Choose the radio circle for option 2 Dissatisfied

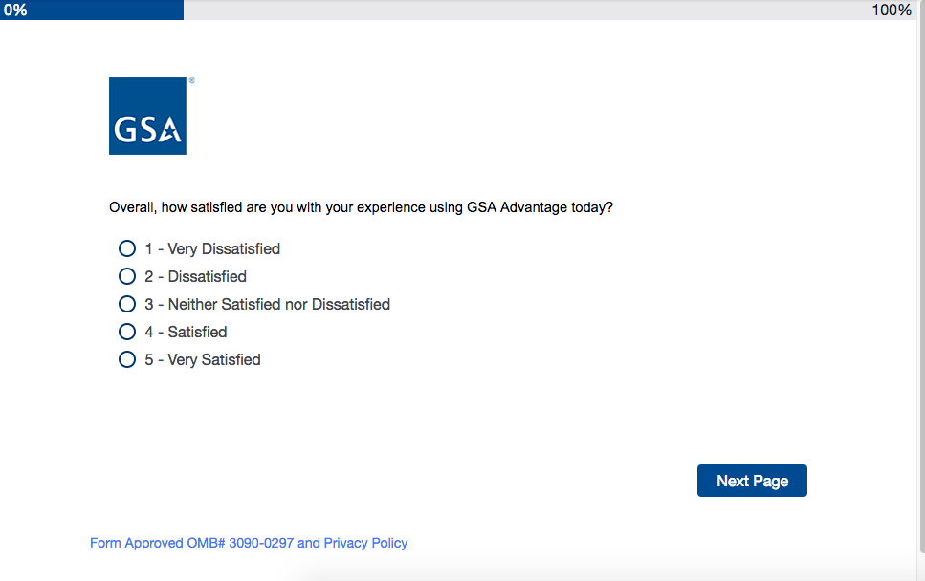tap(127, 276)
